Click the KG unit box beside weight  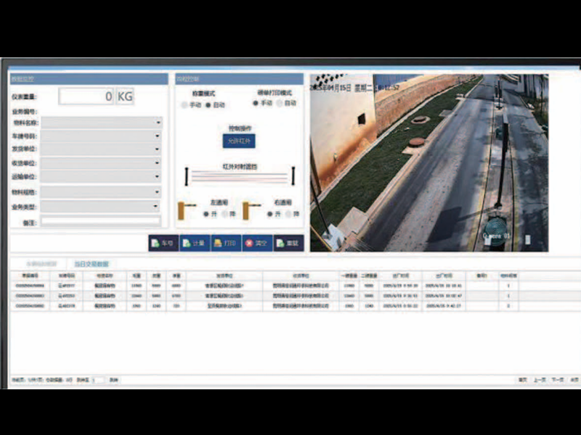(125, 96)
